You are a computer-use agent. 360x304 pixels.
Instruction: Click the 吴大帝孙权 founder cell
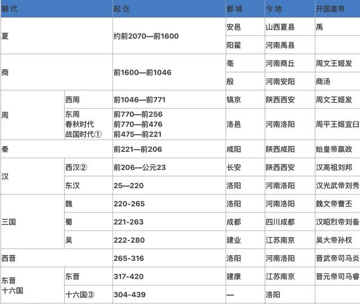click(337, 240)
